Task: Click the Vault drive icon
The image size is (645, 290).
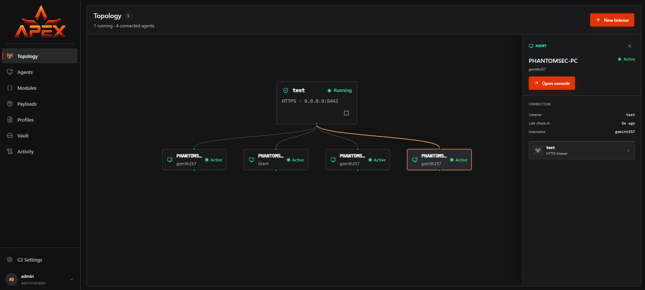Action: (10, 136)
